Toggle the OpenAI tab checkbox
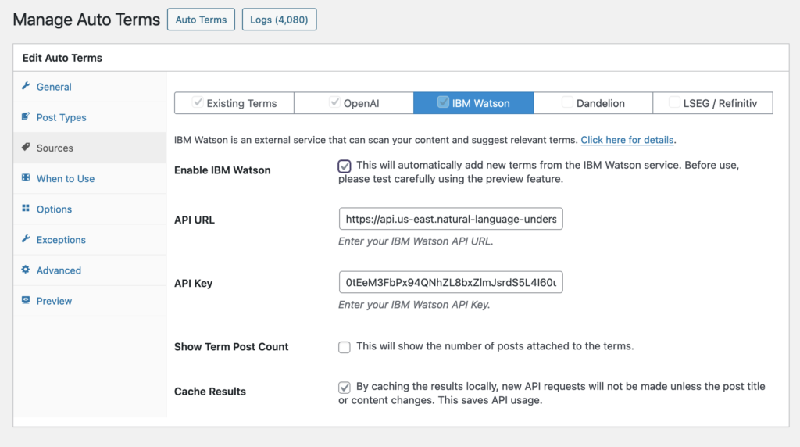800x447 pixels. [334, 102]
